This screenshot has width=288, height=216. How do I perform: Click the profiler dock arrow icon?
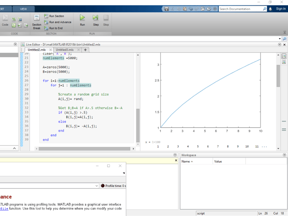pos(124,173)
